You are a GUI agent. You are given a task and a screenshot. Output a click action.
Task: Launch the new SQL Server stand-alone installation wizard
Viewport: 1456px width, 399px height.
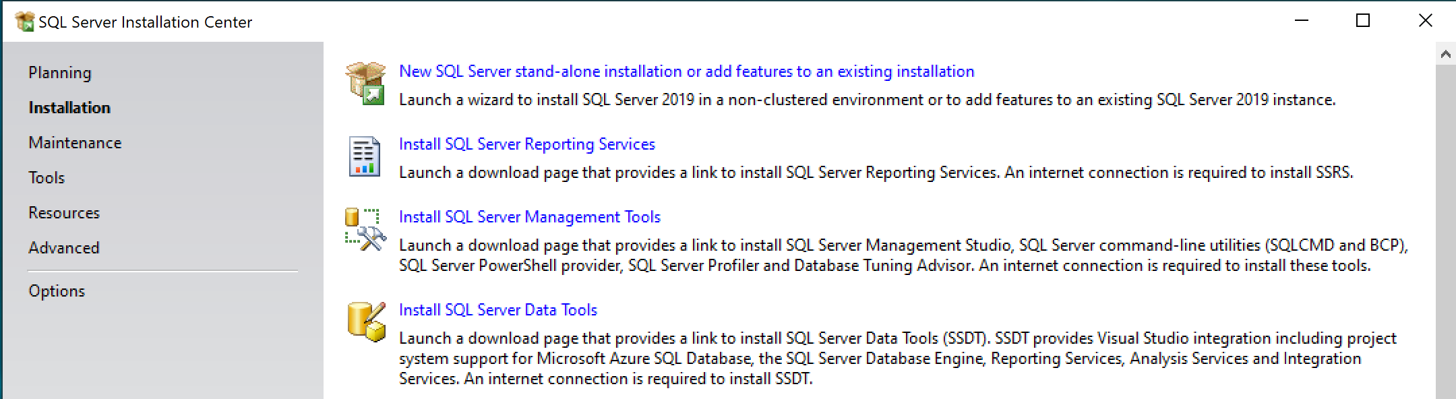686,71
